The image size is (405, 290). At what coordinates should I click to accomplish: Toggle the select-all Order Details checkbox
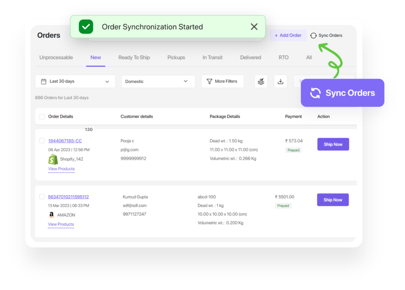tap(42, 117)
